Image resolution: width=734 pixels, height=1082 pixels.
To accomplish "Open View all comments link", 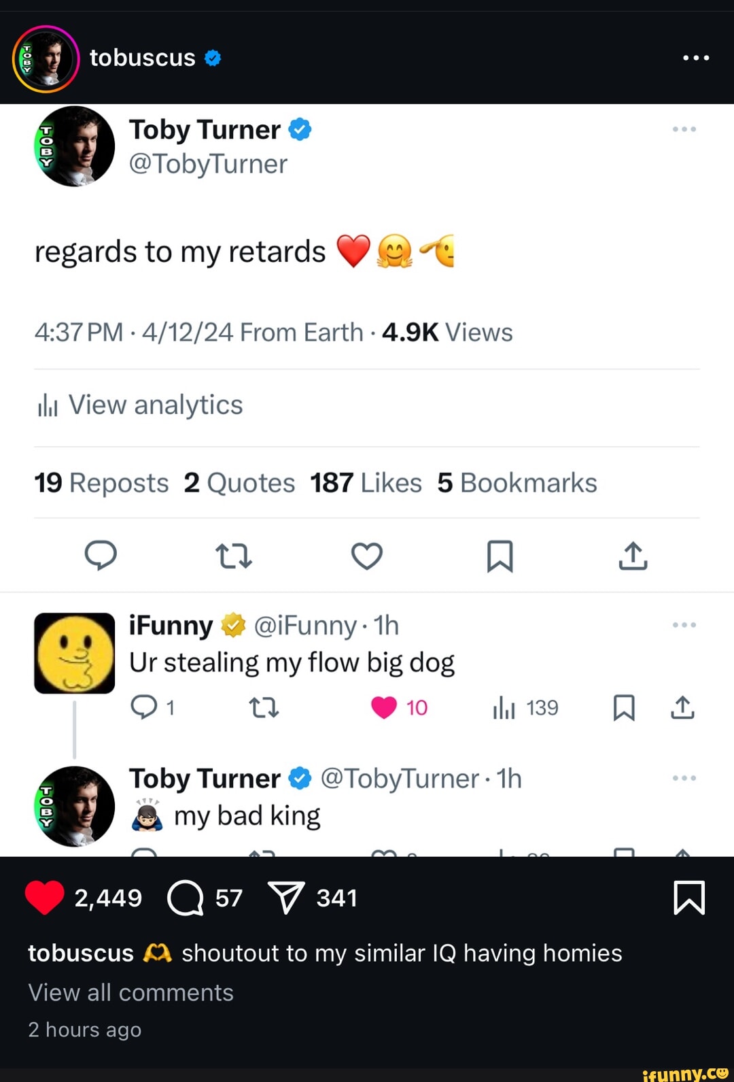I will tap(130, 993).
